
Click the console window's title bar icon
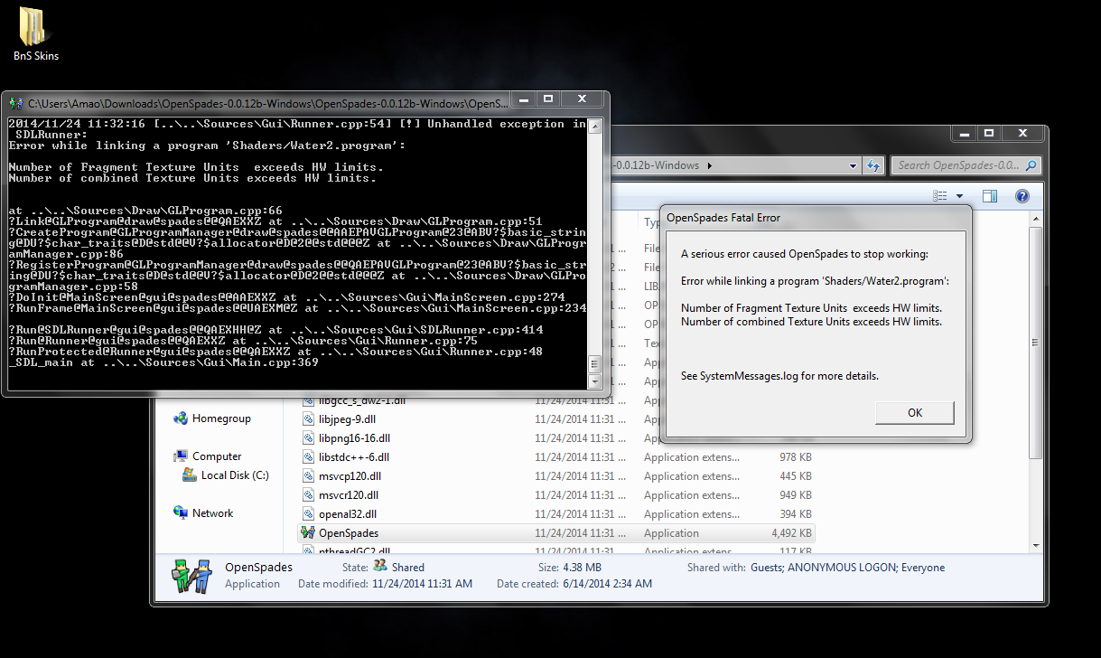(16, 103)
